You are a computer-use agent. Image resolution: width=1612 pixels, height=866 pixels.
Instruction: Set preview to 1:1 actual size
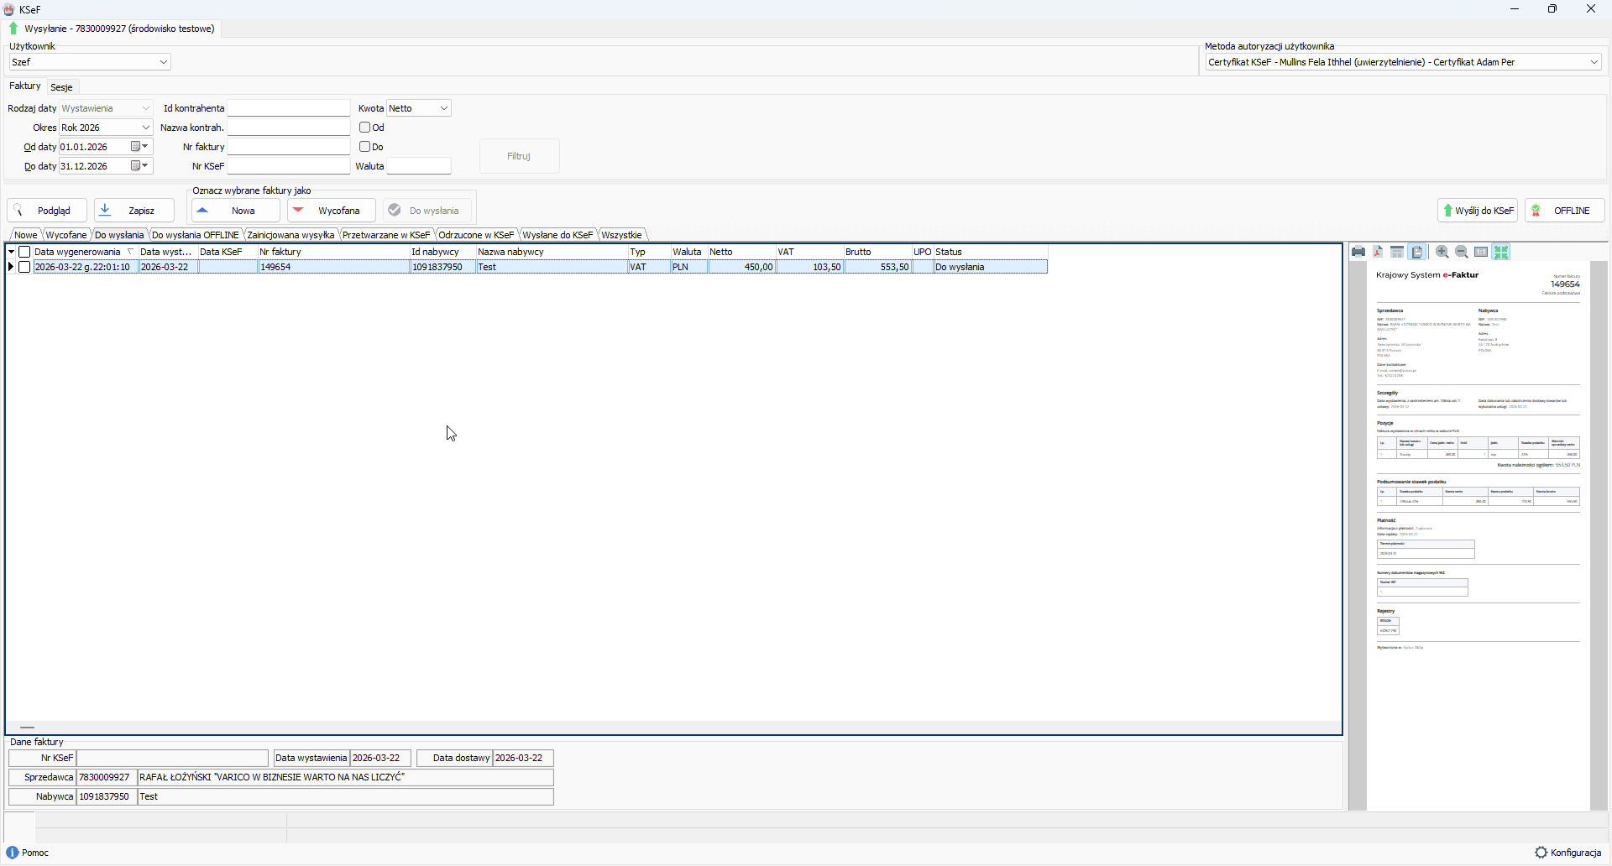[1481, 252]
